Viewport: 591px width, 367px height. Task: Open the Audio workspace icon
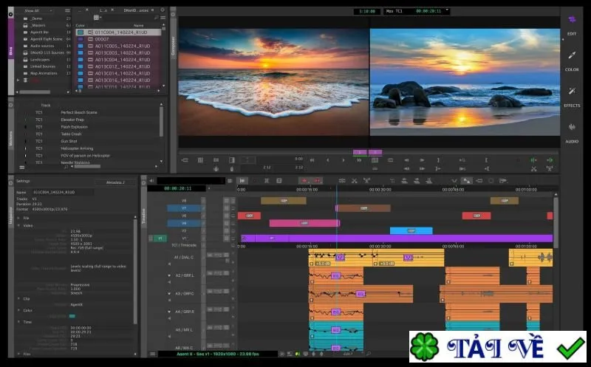[x=572, y=127]
